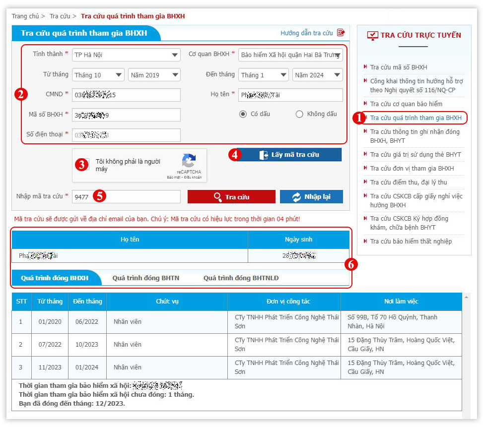The height and width of the screenshot is (427, 483).
Task: Go to 'Tra cứu bảo hiểm thất nghiệp'
Action: (x=411, y=242)
